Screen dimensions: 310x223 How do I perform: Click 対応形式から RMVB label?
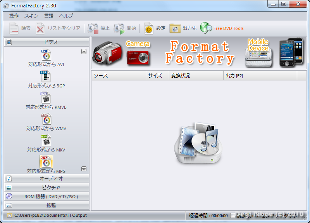(46, 107)
